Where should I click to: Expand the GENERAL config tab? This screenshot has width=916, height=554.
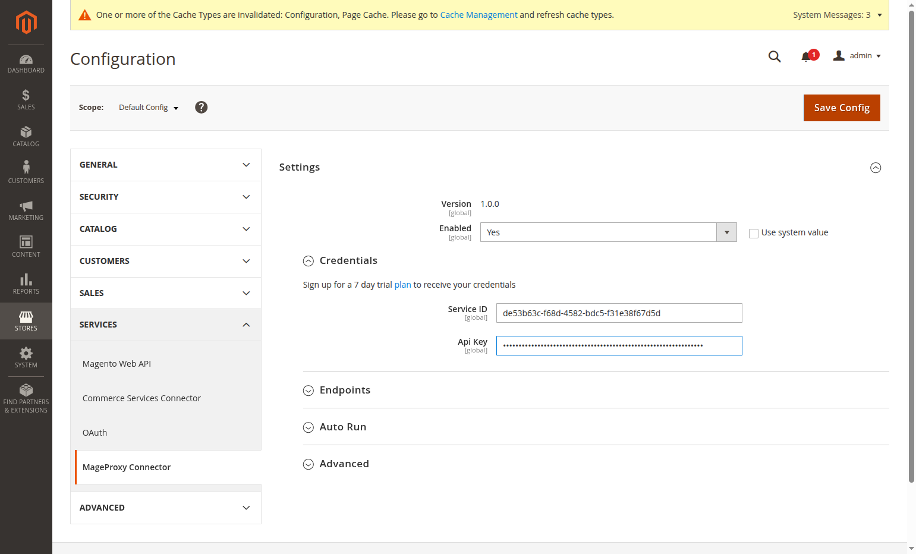pyautogui.click(x=166, y=165)
